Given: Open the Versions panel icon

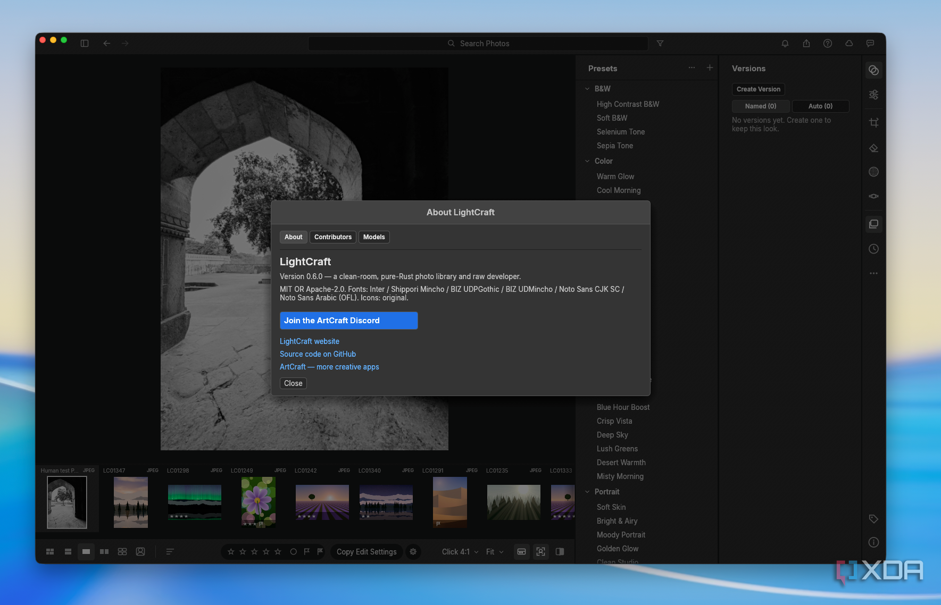Looking at the screenshot, I should (873, 224).
